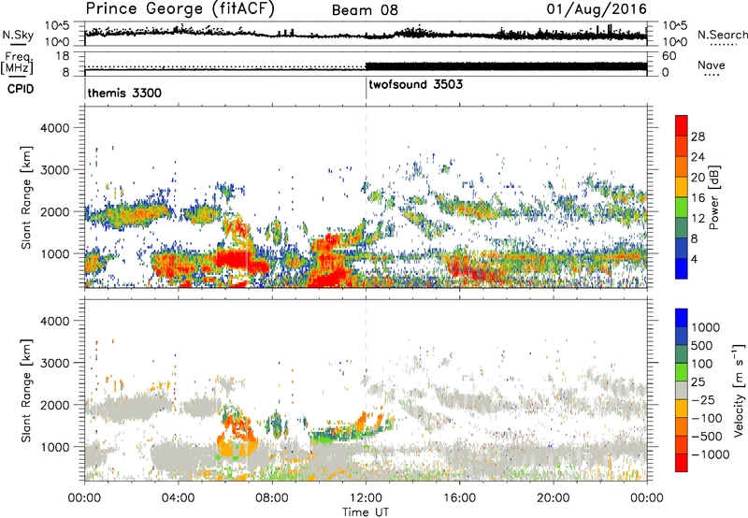Click the red -1000 m/s velocity swatch
The width and height of the screenshot is (748, 518).
point(682,463)
